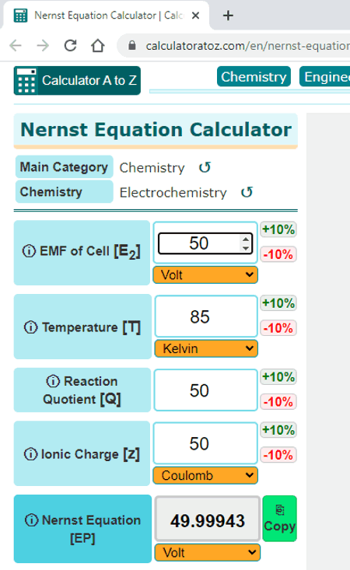350x570 pixels.
Task: Open the EMF of Cell Volt unit dropdown
Action: (x=205, y=275)
